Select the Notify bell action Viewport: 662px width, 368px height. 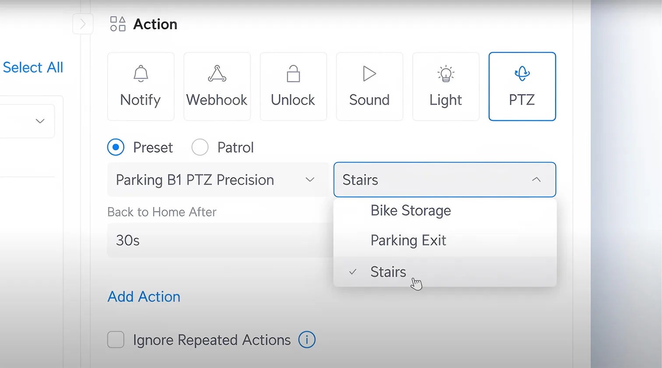point(141,86)
